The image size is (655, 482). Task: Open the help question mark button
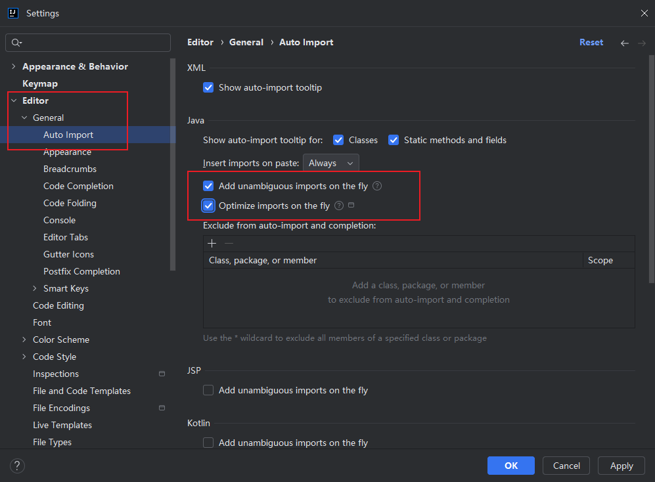coord(17,466)
